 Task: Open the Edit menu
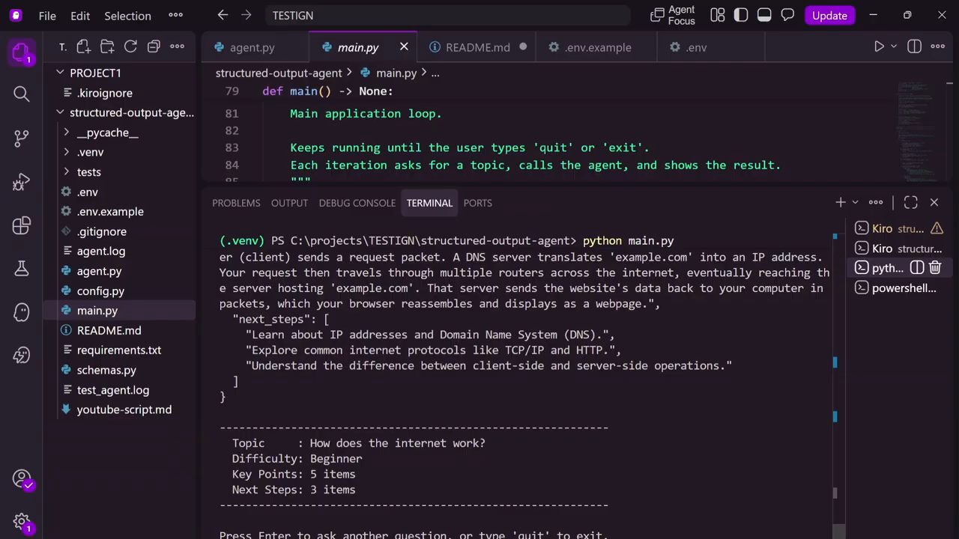[x=80, y=15]
